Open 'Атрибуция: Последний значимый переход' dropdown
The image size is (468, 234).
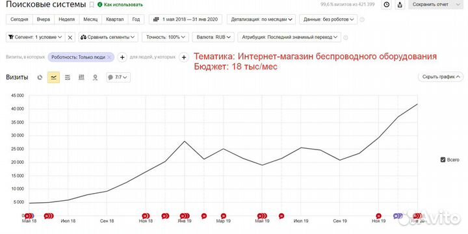(x=289, y=37)
